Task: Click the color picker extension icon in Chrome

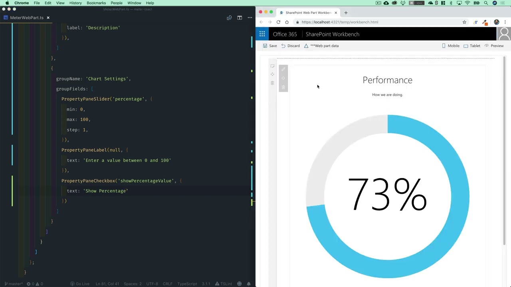Action: pos(485,22)
